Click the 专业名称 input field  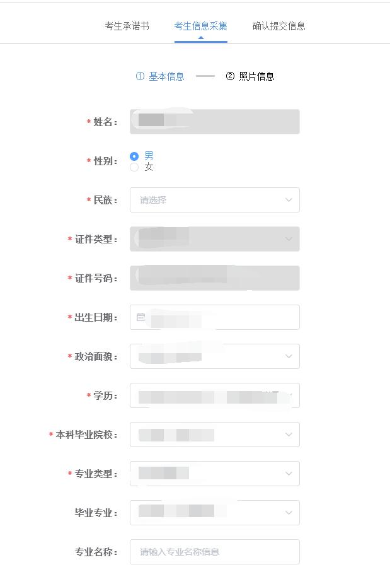point(214,552)
